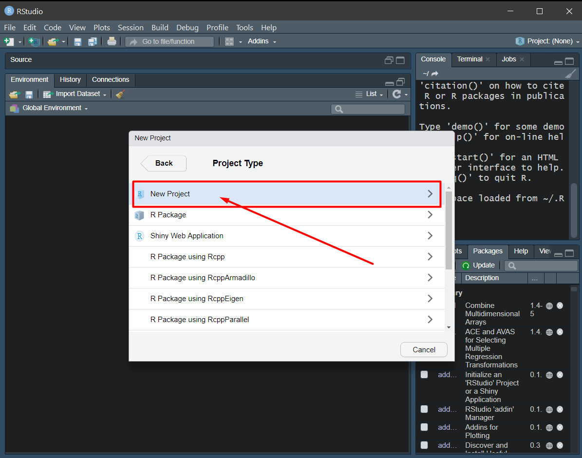Click Update packages button
This screenshot has height=458, width=582.
click(x=478, y=265)
